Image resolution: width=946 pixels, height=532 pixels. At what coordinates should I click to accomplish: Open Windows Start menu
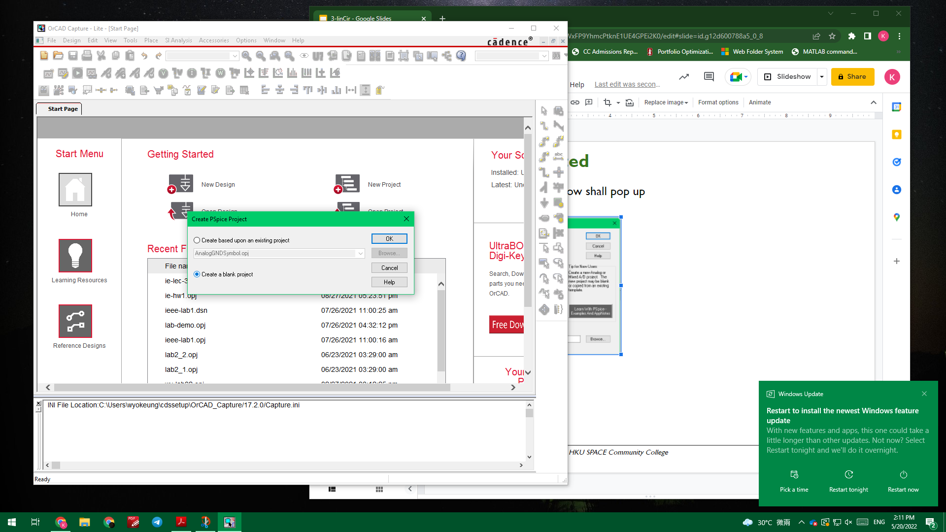12,522
